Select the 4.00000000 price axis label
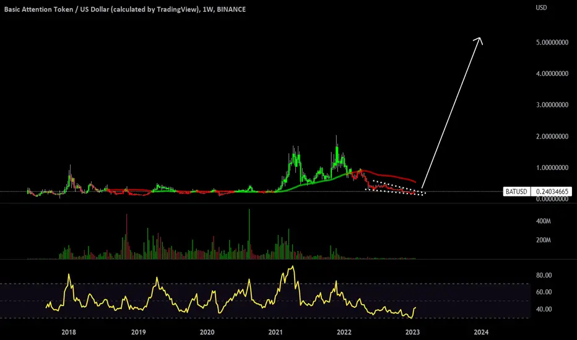 [552, 74]
